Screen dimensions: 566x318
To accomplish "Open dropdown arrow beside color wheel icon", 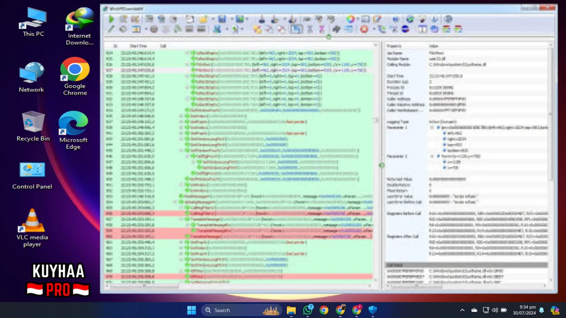I will 358,19.
